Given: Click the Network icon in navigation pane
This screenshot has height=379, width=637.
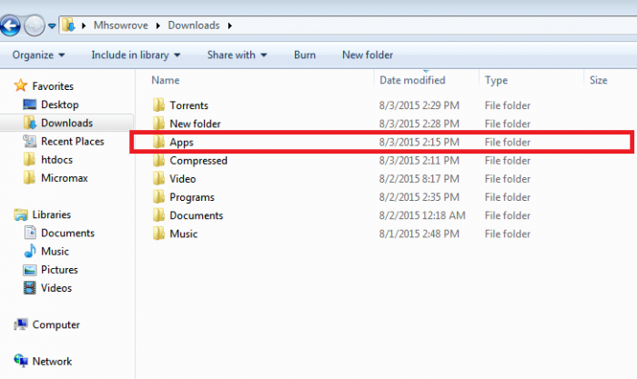Looking at the screenshot, I should pos(21,360).
